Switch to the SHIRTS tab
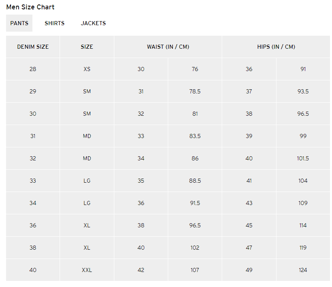This screenshot has width=332, height=287. [54, 23]
